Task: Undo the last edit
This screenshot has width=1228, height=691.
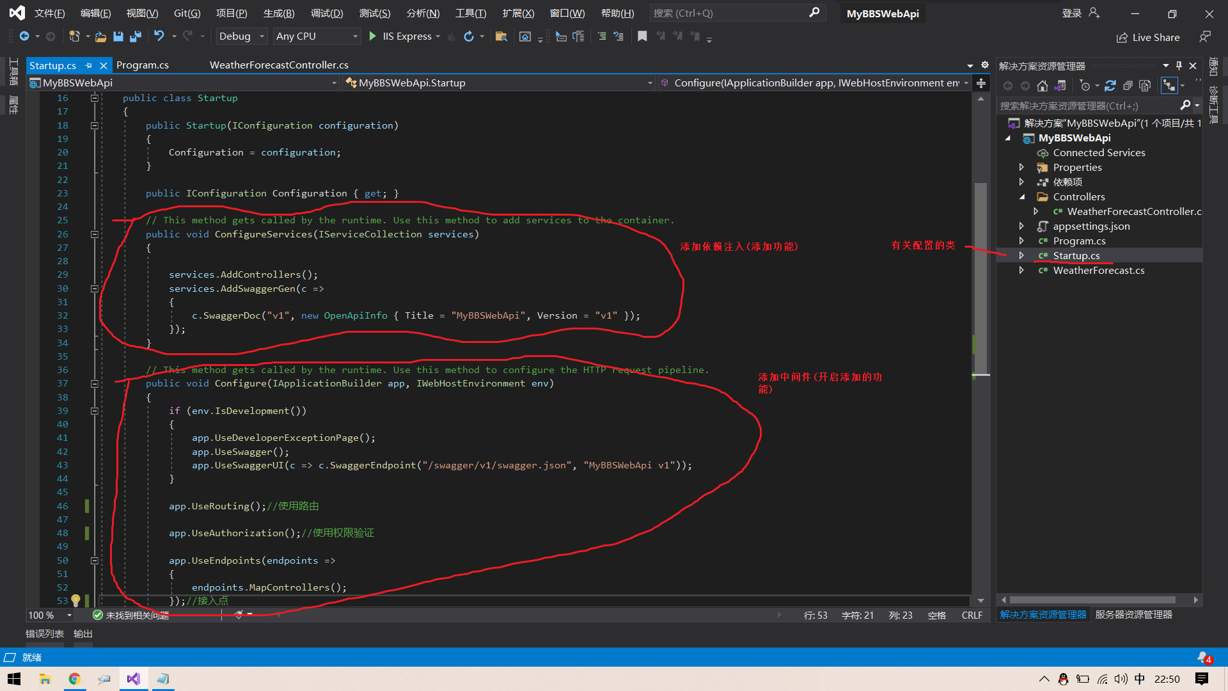Action: click(159, 36)
